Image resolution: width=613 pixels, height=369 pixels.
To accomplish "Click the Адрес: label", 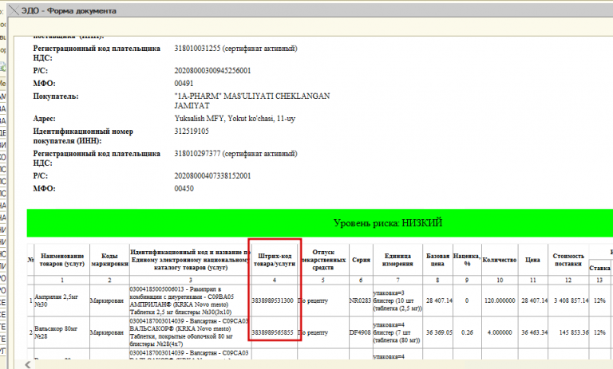I will (x=44, y=118).
